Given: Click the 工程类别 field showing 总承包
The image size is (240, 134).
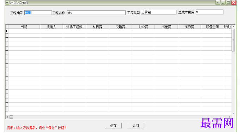Looking at the screenshot, I should [158, 12].
